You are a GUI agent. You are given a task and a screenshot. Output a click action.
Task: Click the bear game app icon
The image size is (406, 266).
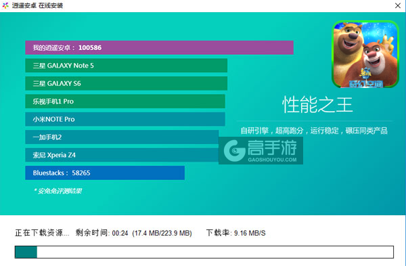(365, 54)
